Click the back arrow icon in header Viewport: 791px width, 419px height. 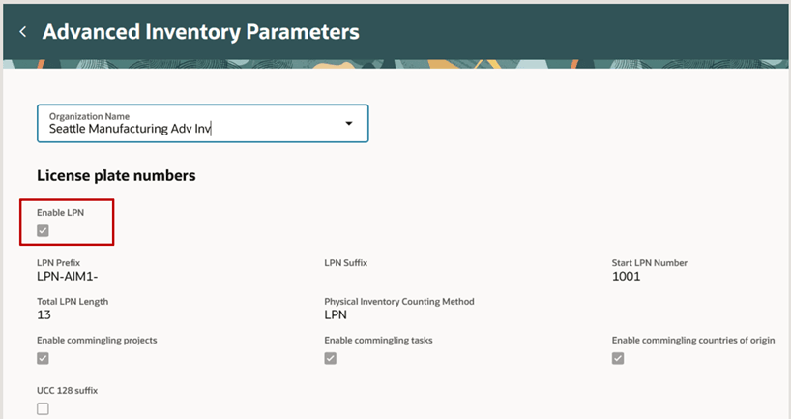(22, 32)
